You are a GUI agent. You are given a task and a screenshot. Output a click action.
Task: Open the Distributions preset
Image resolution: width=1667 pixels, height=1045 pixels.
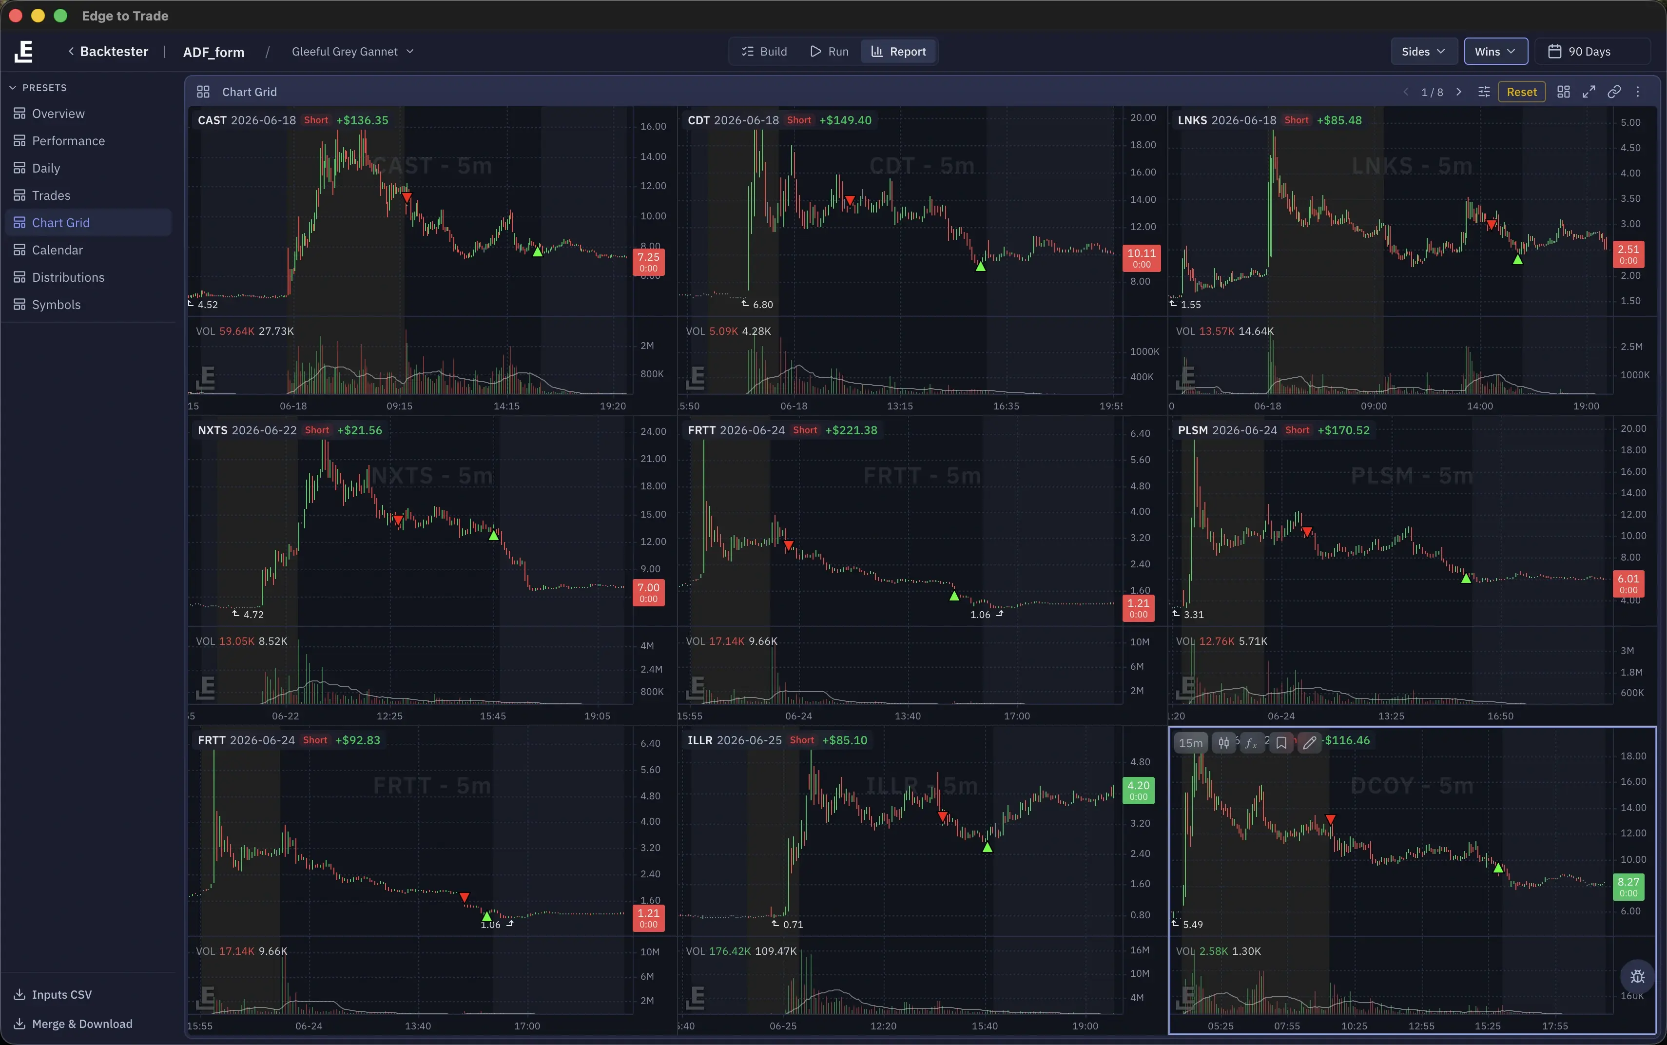[x=88, y=277]
